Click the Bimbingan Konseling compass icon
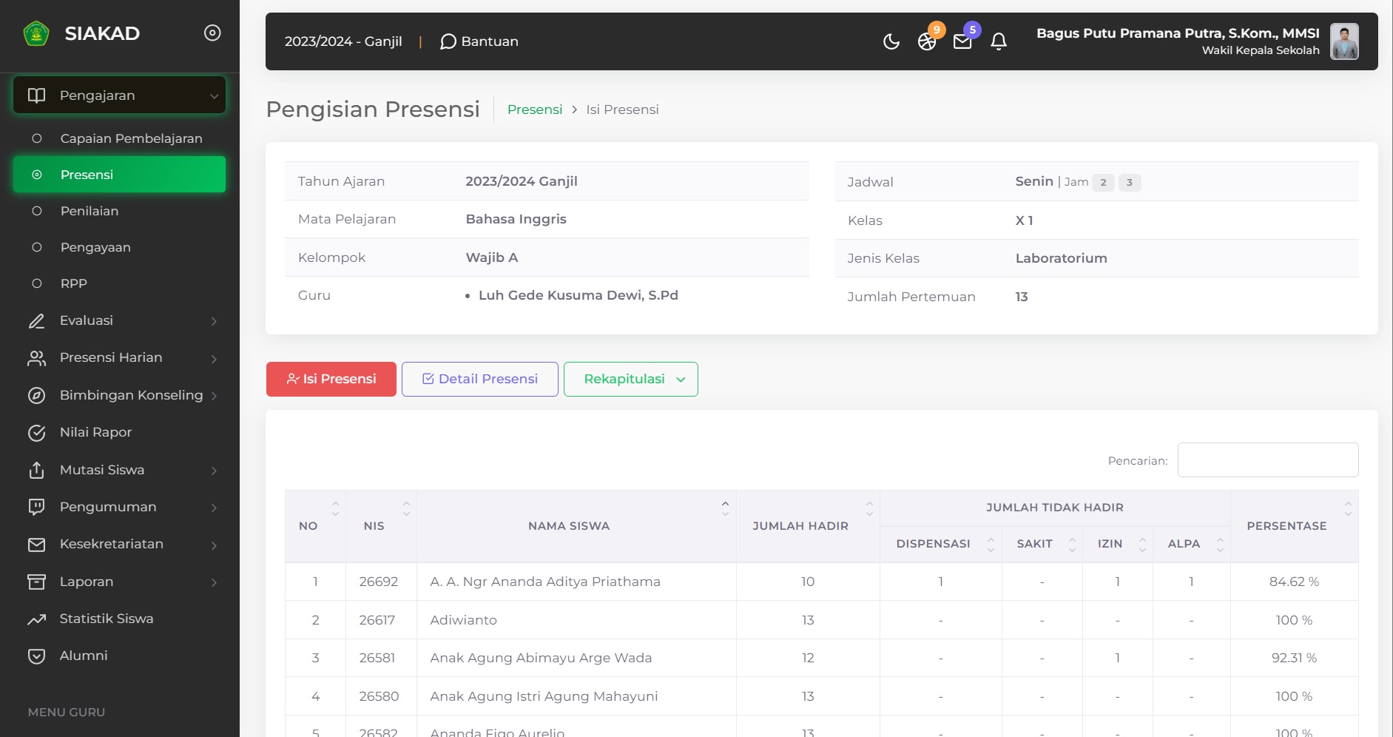 tap(36, 396)
